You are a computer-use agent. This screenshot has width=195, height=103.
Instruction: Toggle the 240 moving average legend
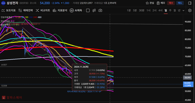pyautogui.click(x=35, y=17)
